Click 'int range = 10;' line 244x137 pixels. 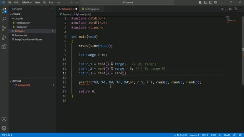point(93,55)
